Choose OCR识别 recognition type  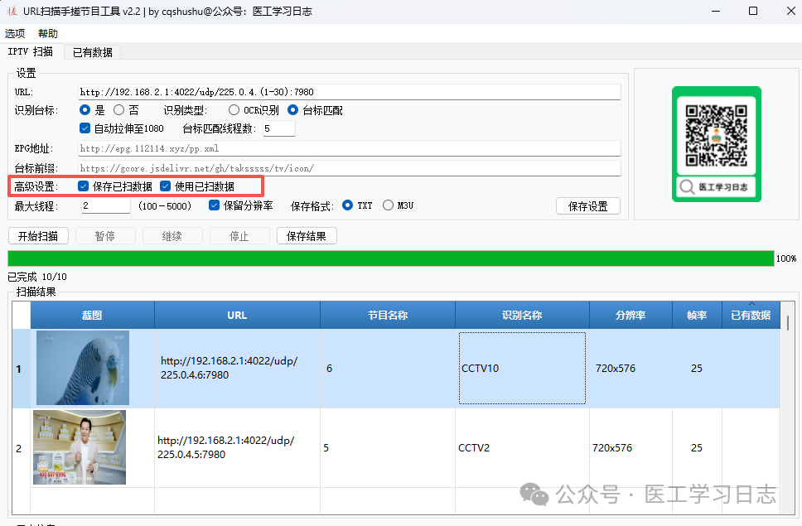[234, 110]
